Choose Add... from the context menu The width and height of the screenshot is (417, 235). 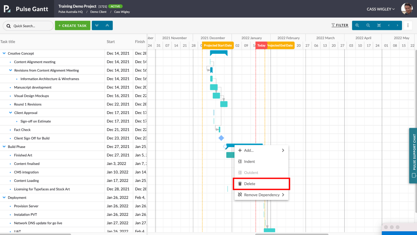261,150
